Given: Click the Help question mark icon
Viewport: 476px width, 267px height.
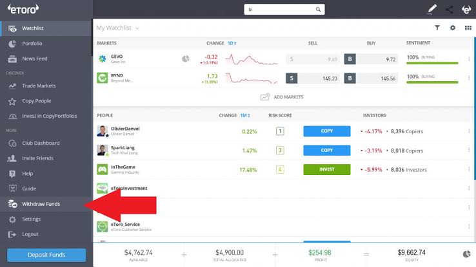Looking at the screenshot, I should (x=12, y=174).
